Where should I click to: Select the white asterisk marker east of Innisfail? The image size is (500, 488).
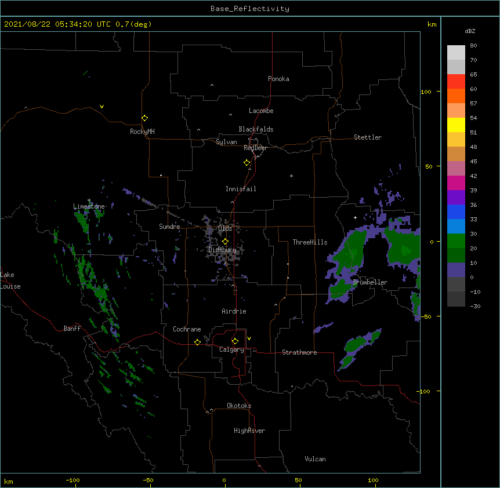click(291, 176)
